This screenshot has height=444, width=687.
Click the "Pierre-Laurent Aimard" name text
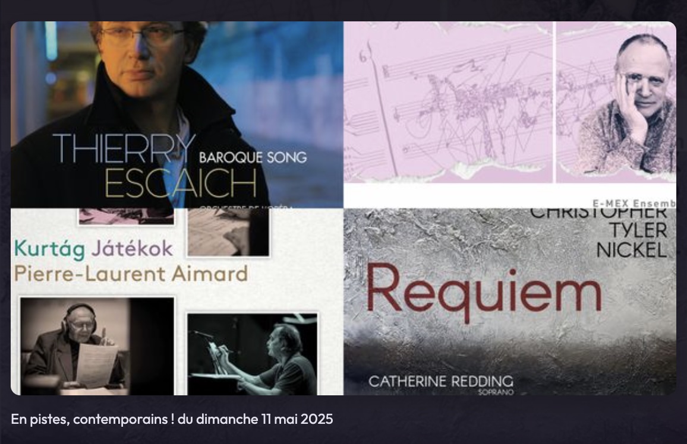point(131,274)
